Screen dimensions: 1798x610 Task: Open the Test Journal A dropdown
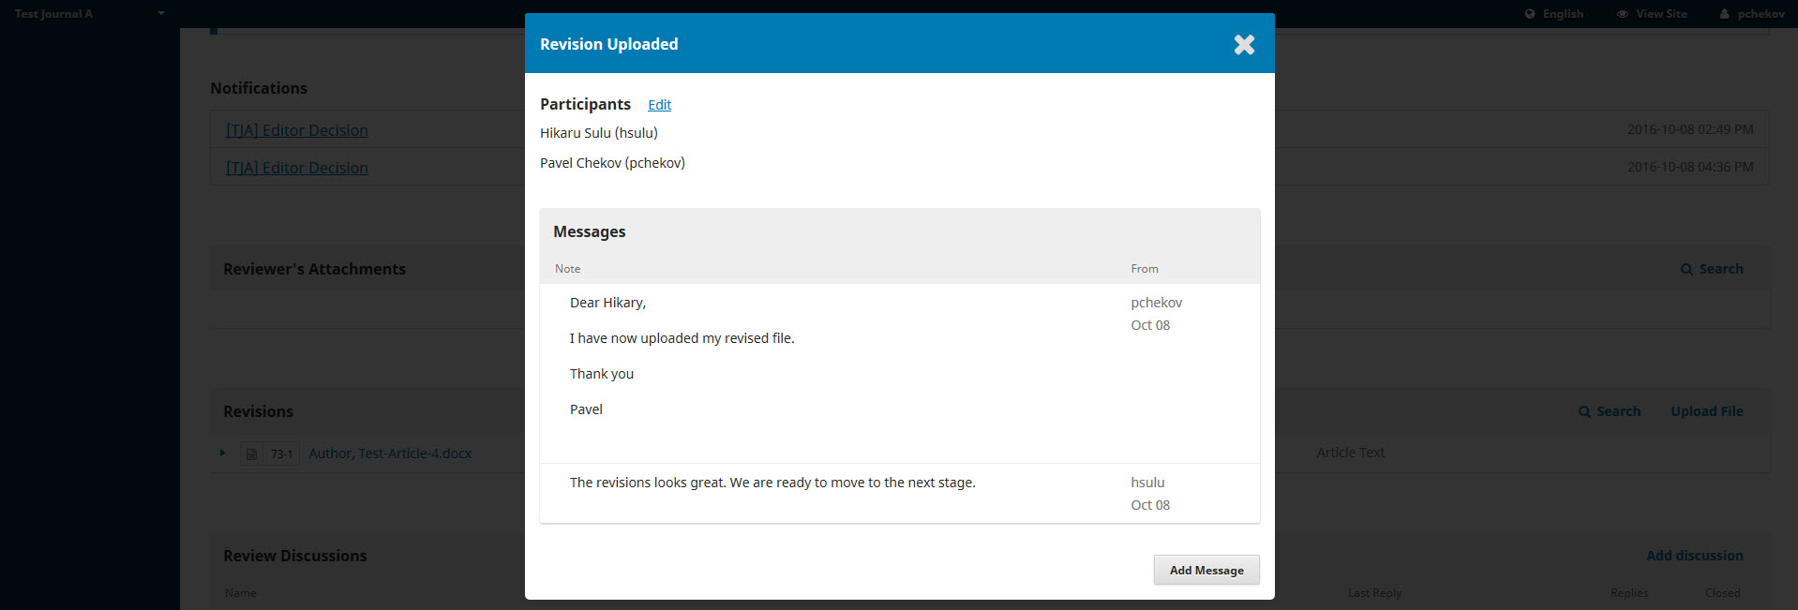tap(160, 14)
